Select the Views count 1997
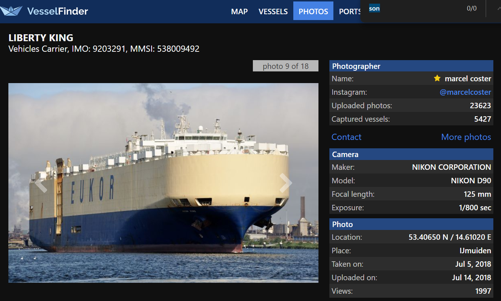501x301 pixels. 483,291
